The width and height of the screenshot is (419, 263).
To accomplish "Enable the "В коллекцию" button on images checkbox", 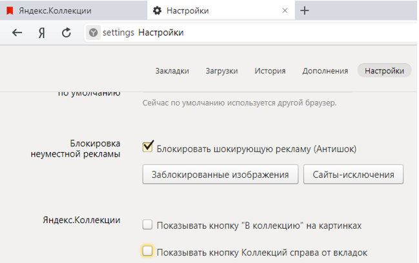I will click(148, 225).
